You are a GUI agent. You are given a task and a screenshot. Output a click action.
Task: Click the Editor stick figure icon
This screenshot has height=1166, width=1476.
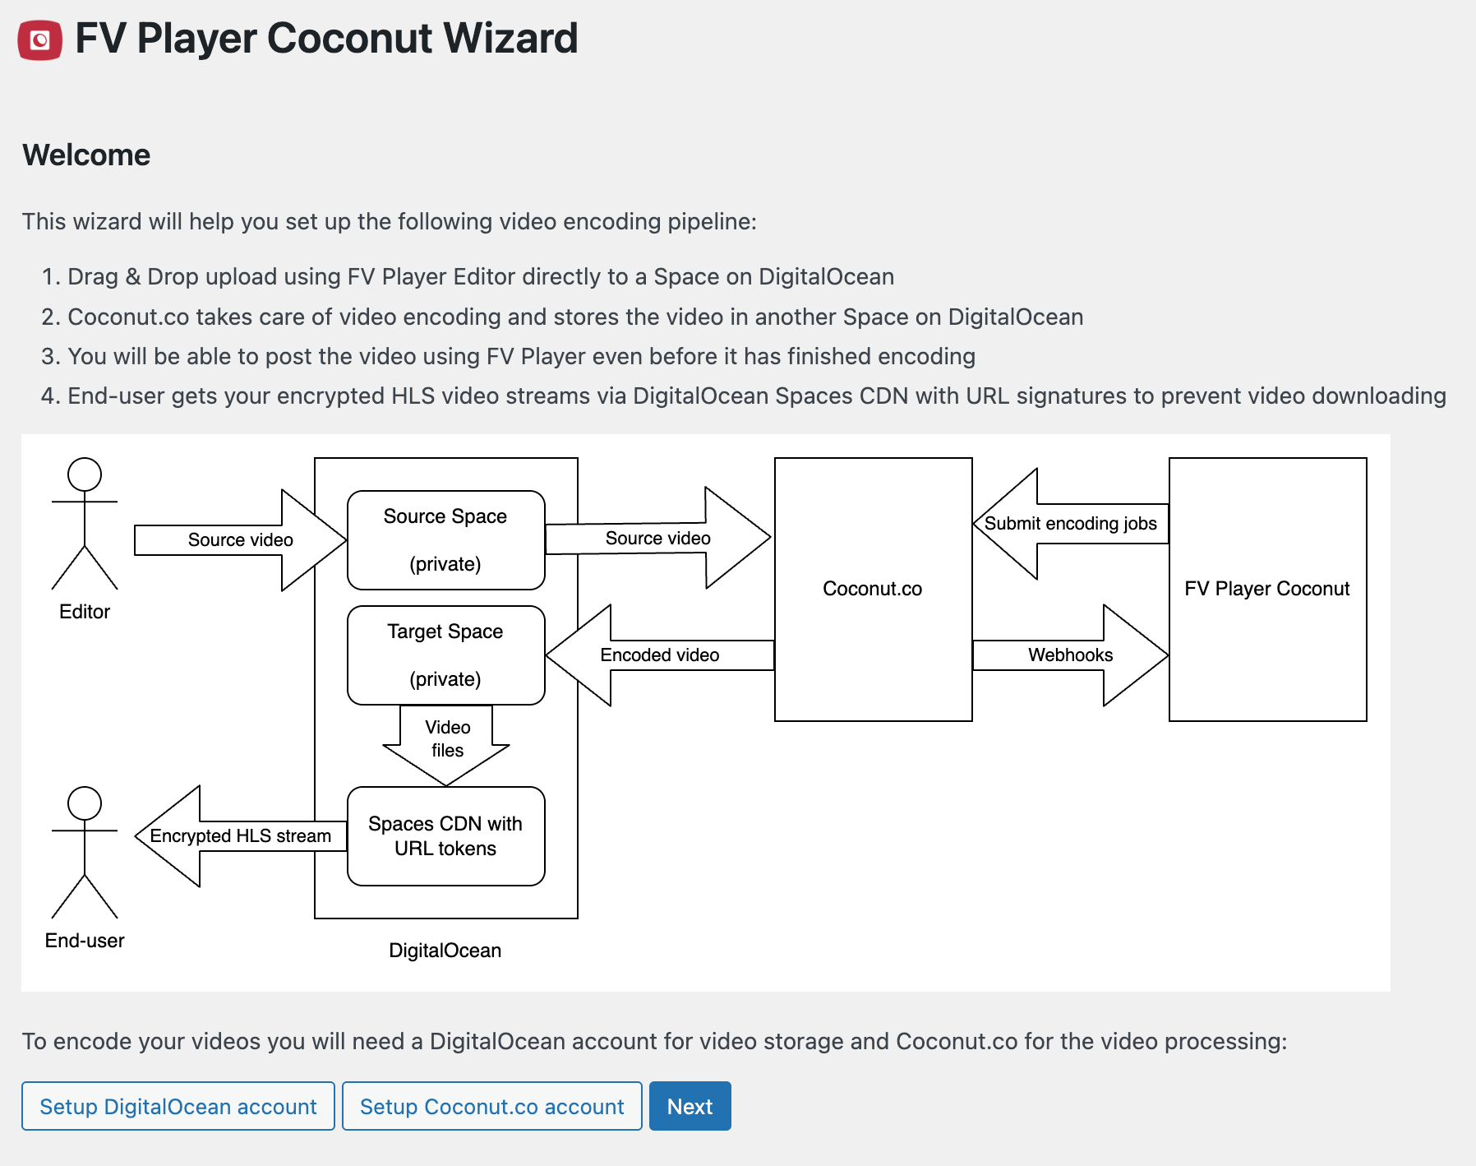tap(85, 523)
